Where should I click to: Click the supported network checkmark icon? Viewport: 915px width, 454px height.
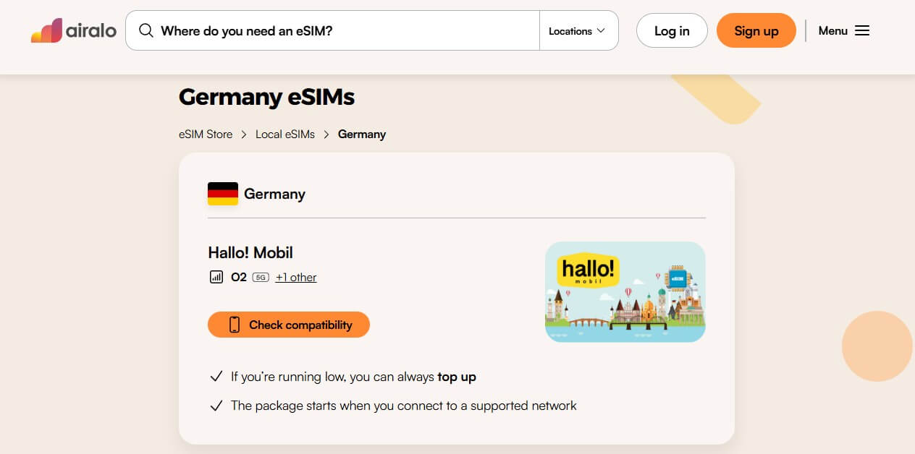pyautogui.click(x=216, y=406)
